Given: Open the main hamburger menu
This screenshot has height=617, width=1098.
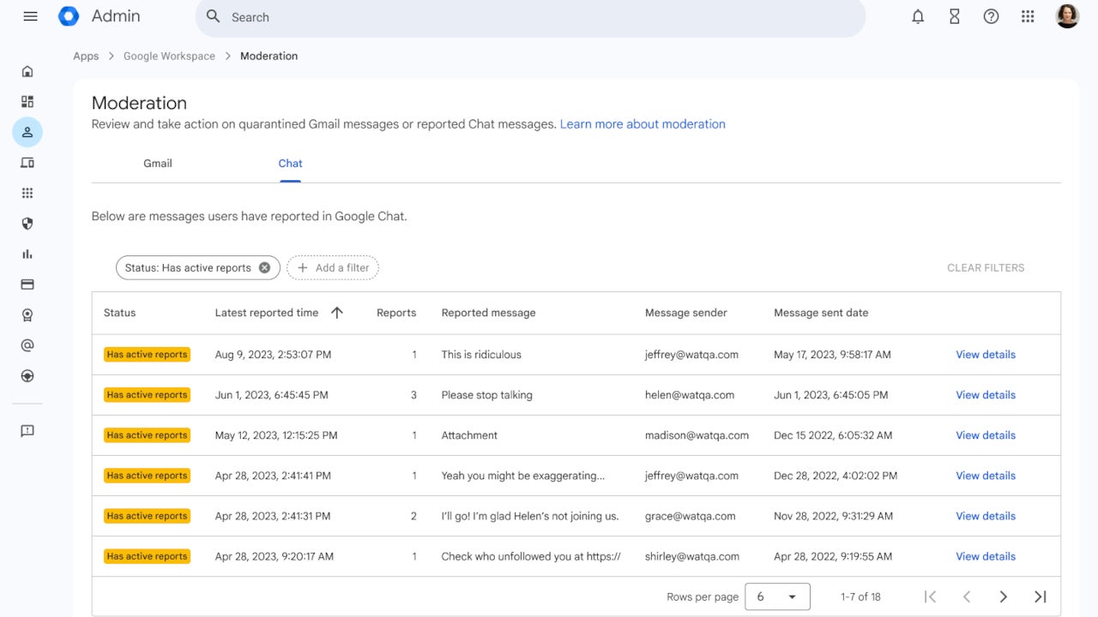Looking at the screenshot, I should tap(30, 16).
